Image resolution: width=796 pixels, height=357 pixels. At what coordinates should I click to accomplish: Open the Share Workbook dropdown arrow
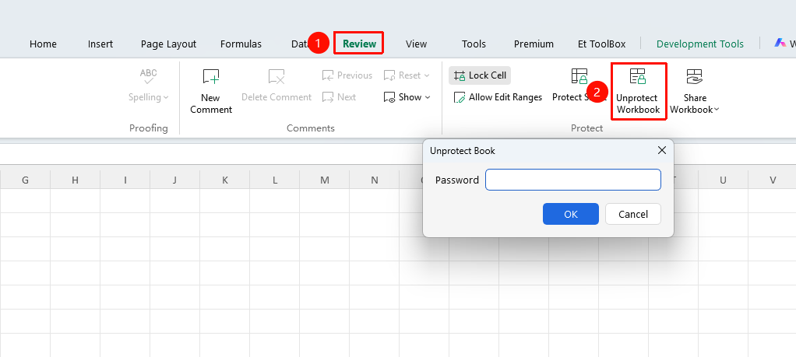(717, 110)
